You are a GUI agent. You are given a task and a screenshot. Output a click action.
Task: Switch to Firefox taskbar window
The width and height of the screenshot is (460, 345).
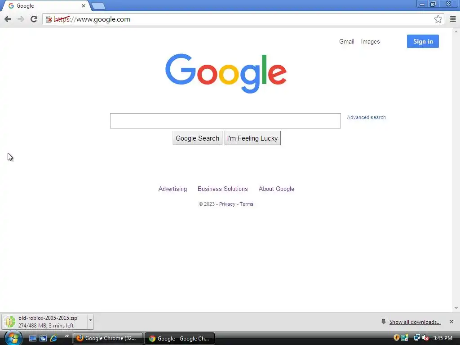point(108,338)
